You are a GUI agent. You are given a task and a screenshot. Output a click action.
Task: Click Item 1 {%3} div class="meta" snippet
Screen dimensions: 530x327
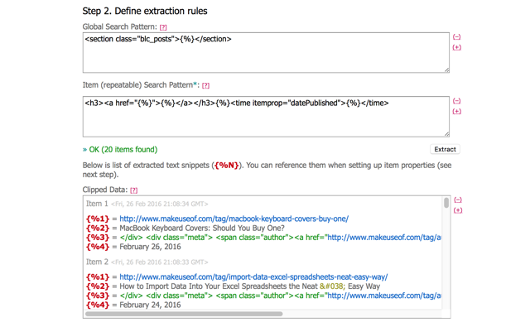click(280, 238)
